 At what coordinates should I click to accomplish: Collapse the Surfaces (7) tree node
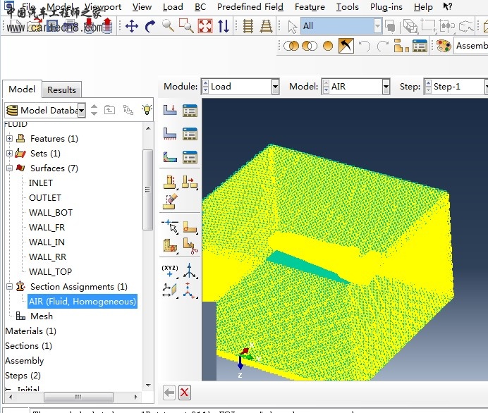9,168
